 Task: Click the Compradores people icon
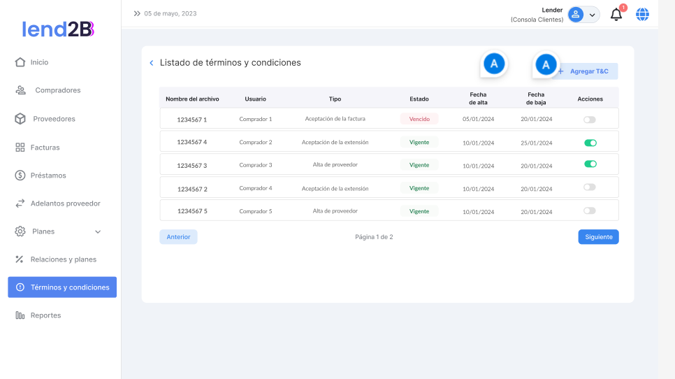click(20, 90)
